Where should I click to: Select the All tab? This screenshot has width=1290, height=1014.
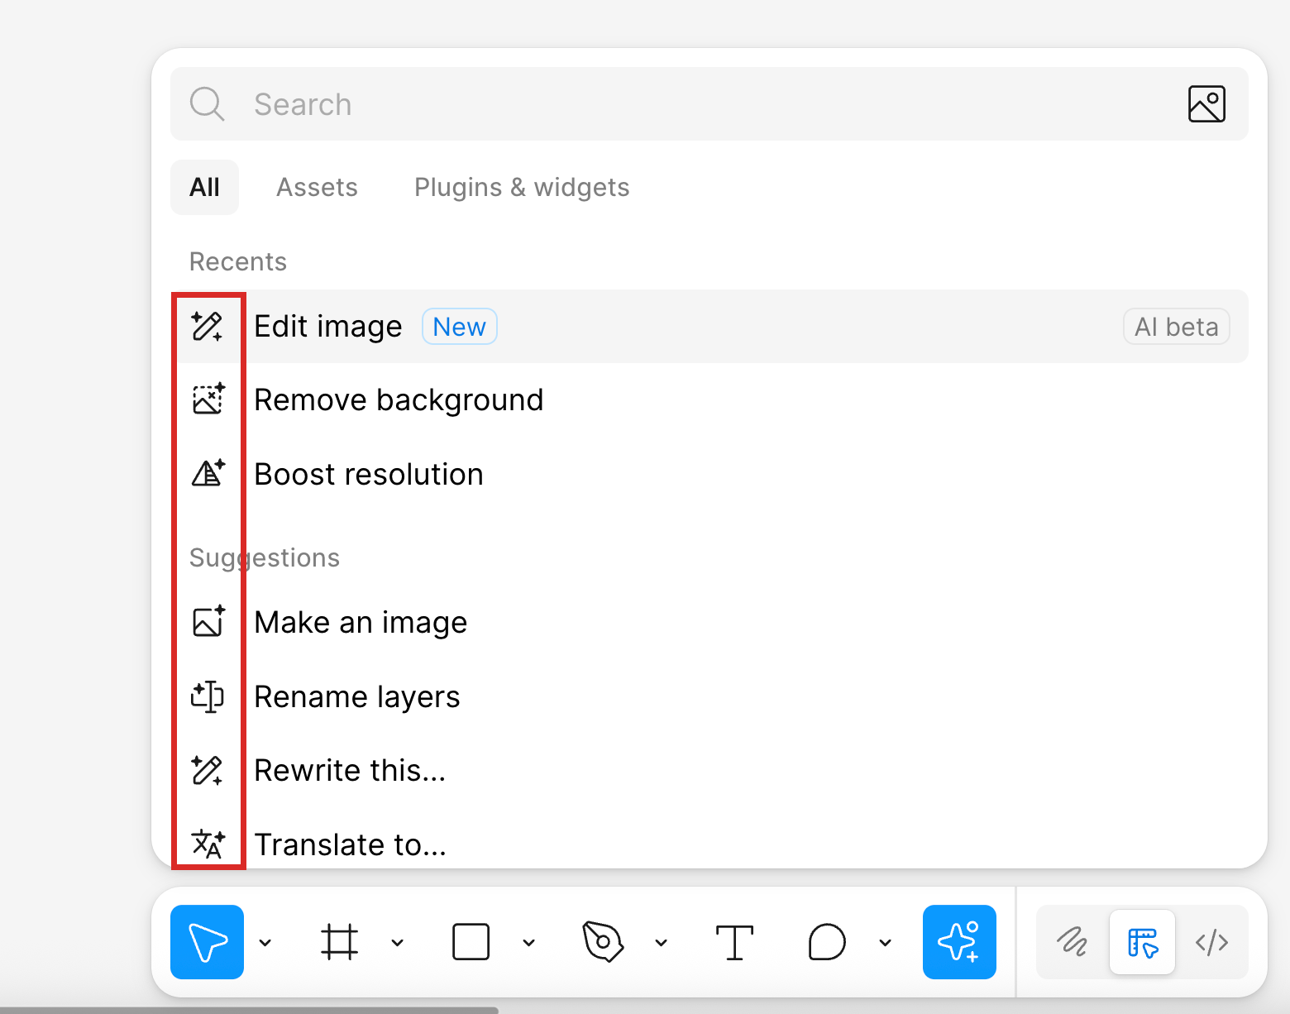click(204, 187)
